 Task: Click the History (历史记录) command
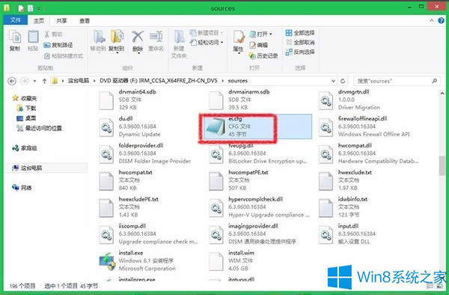point(263,56)
